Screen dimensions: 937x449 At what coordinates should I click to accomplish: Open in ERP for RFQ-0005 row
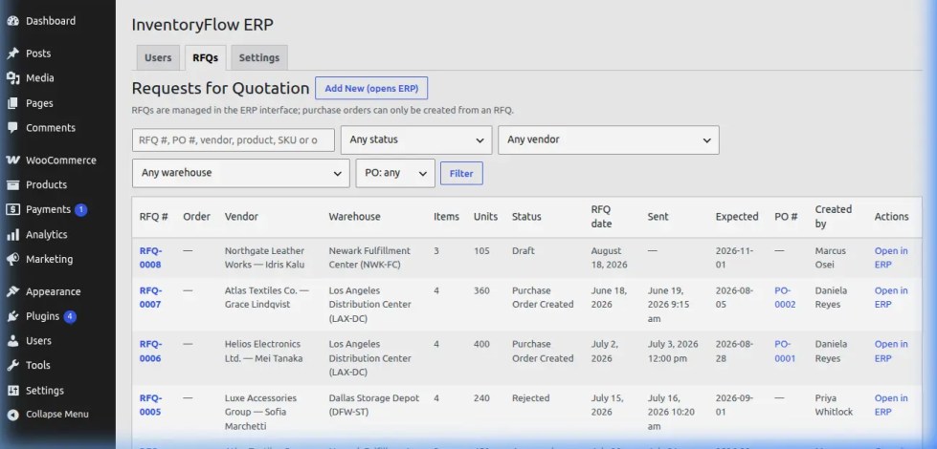click(891, 405)
